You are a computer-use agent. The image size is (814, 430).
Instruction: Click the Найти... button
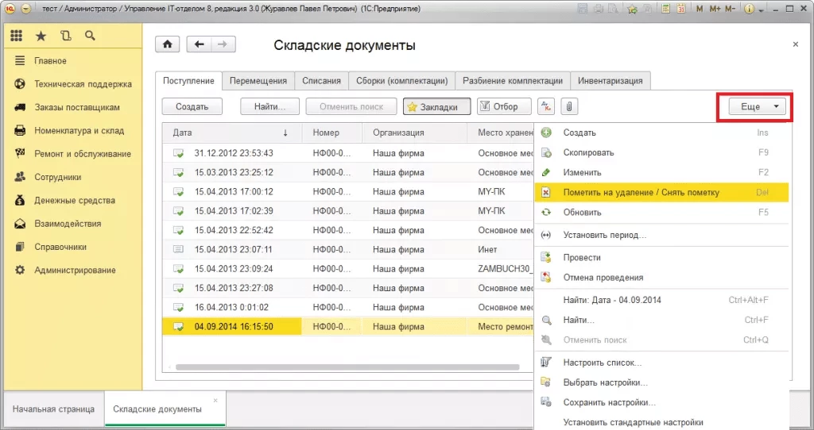(x=270, y=106)
